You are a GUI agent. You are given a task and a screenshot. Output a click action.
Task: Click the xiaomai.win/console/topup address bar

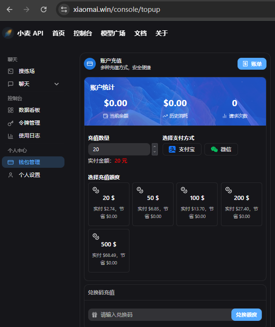117,9
